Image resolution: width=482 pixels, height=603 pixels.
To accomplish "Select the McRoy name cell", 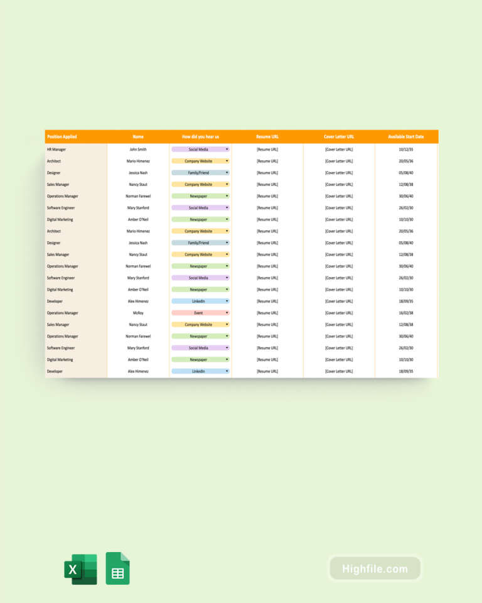I will (x=138, y=313).
